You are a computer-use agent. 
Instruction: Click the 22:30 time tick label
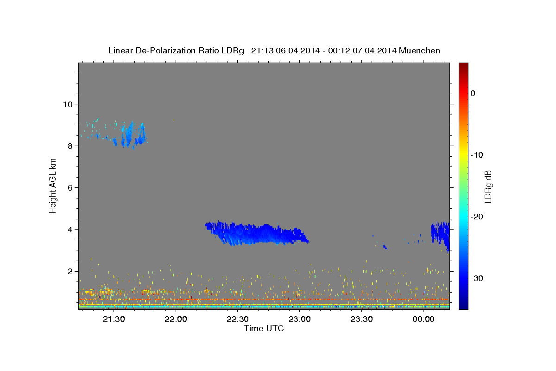(x=238, y=319)
